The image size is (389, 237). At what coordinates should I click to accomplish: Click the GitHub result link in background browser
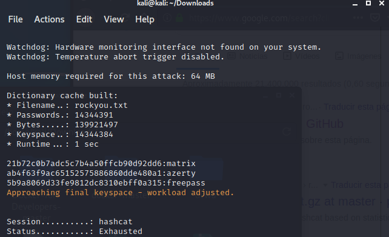[x=325, y=124]
